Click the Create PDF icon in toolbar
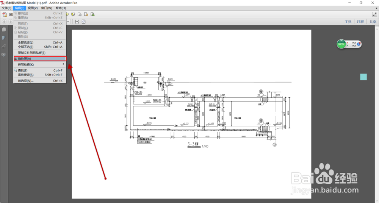 (x=5, y=14)
